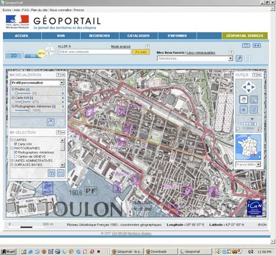
Task: Open the ACCUEIL menu tab
Action: pyautogui.click(x=22, y=36)
